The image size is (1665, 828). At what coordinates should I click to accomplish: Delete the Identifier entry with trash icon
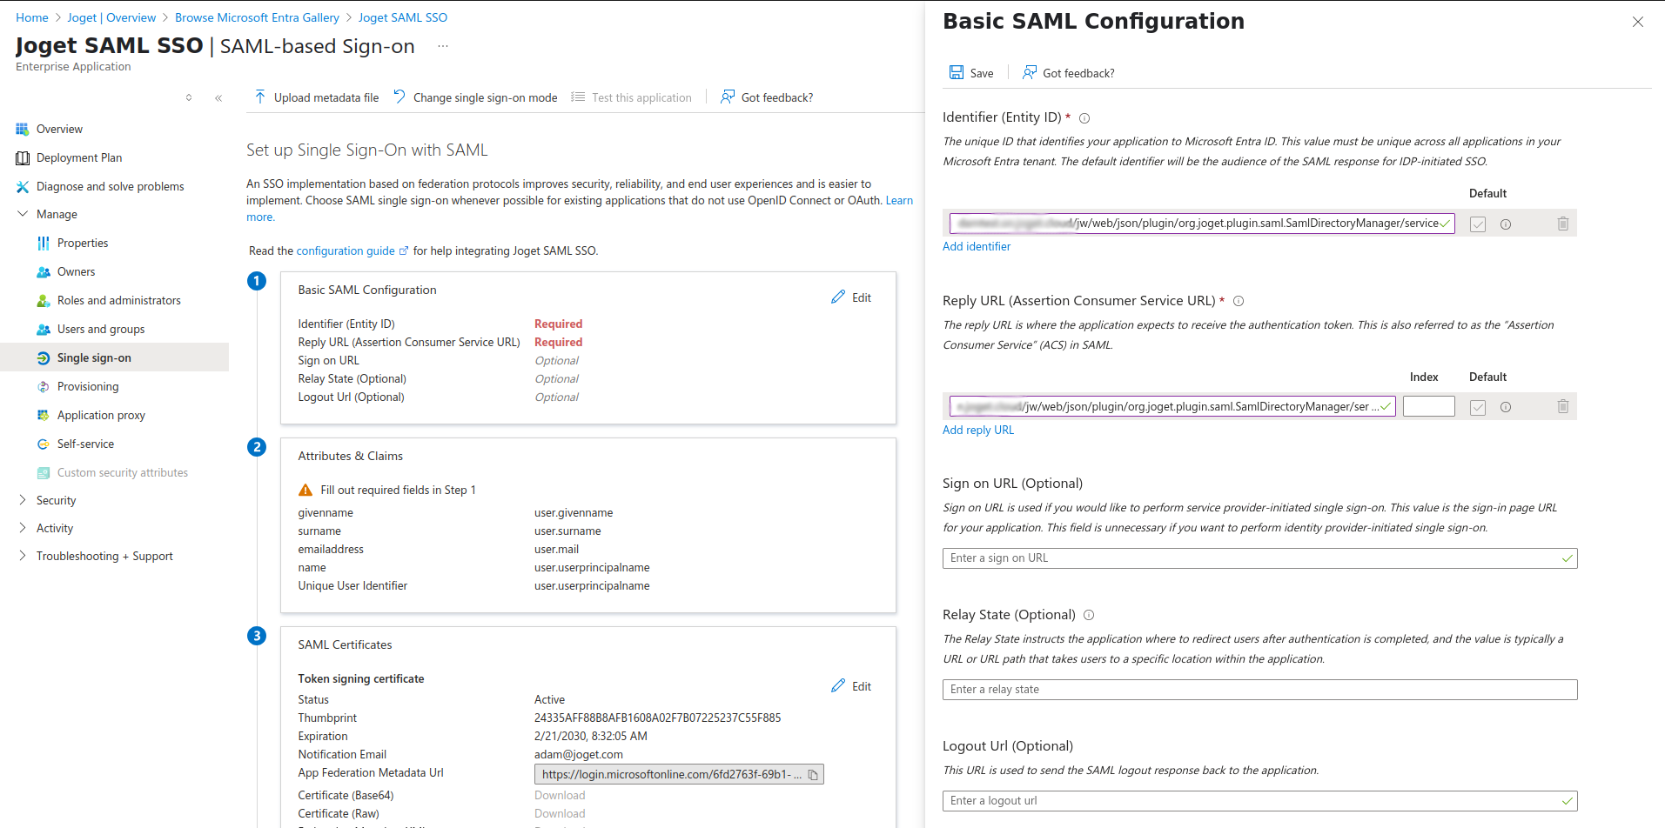pyautogui.click(x=1562, y=224)
